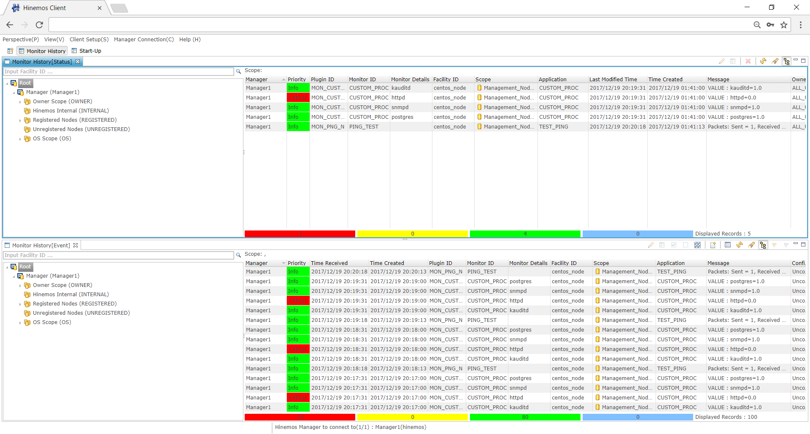Click the green info count bar in the Status view
This screenshot has width=810, height=434.
(525, 234)
